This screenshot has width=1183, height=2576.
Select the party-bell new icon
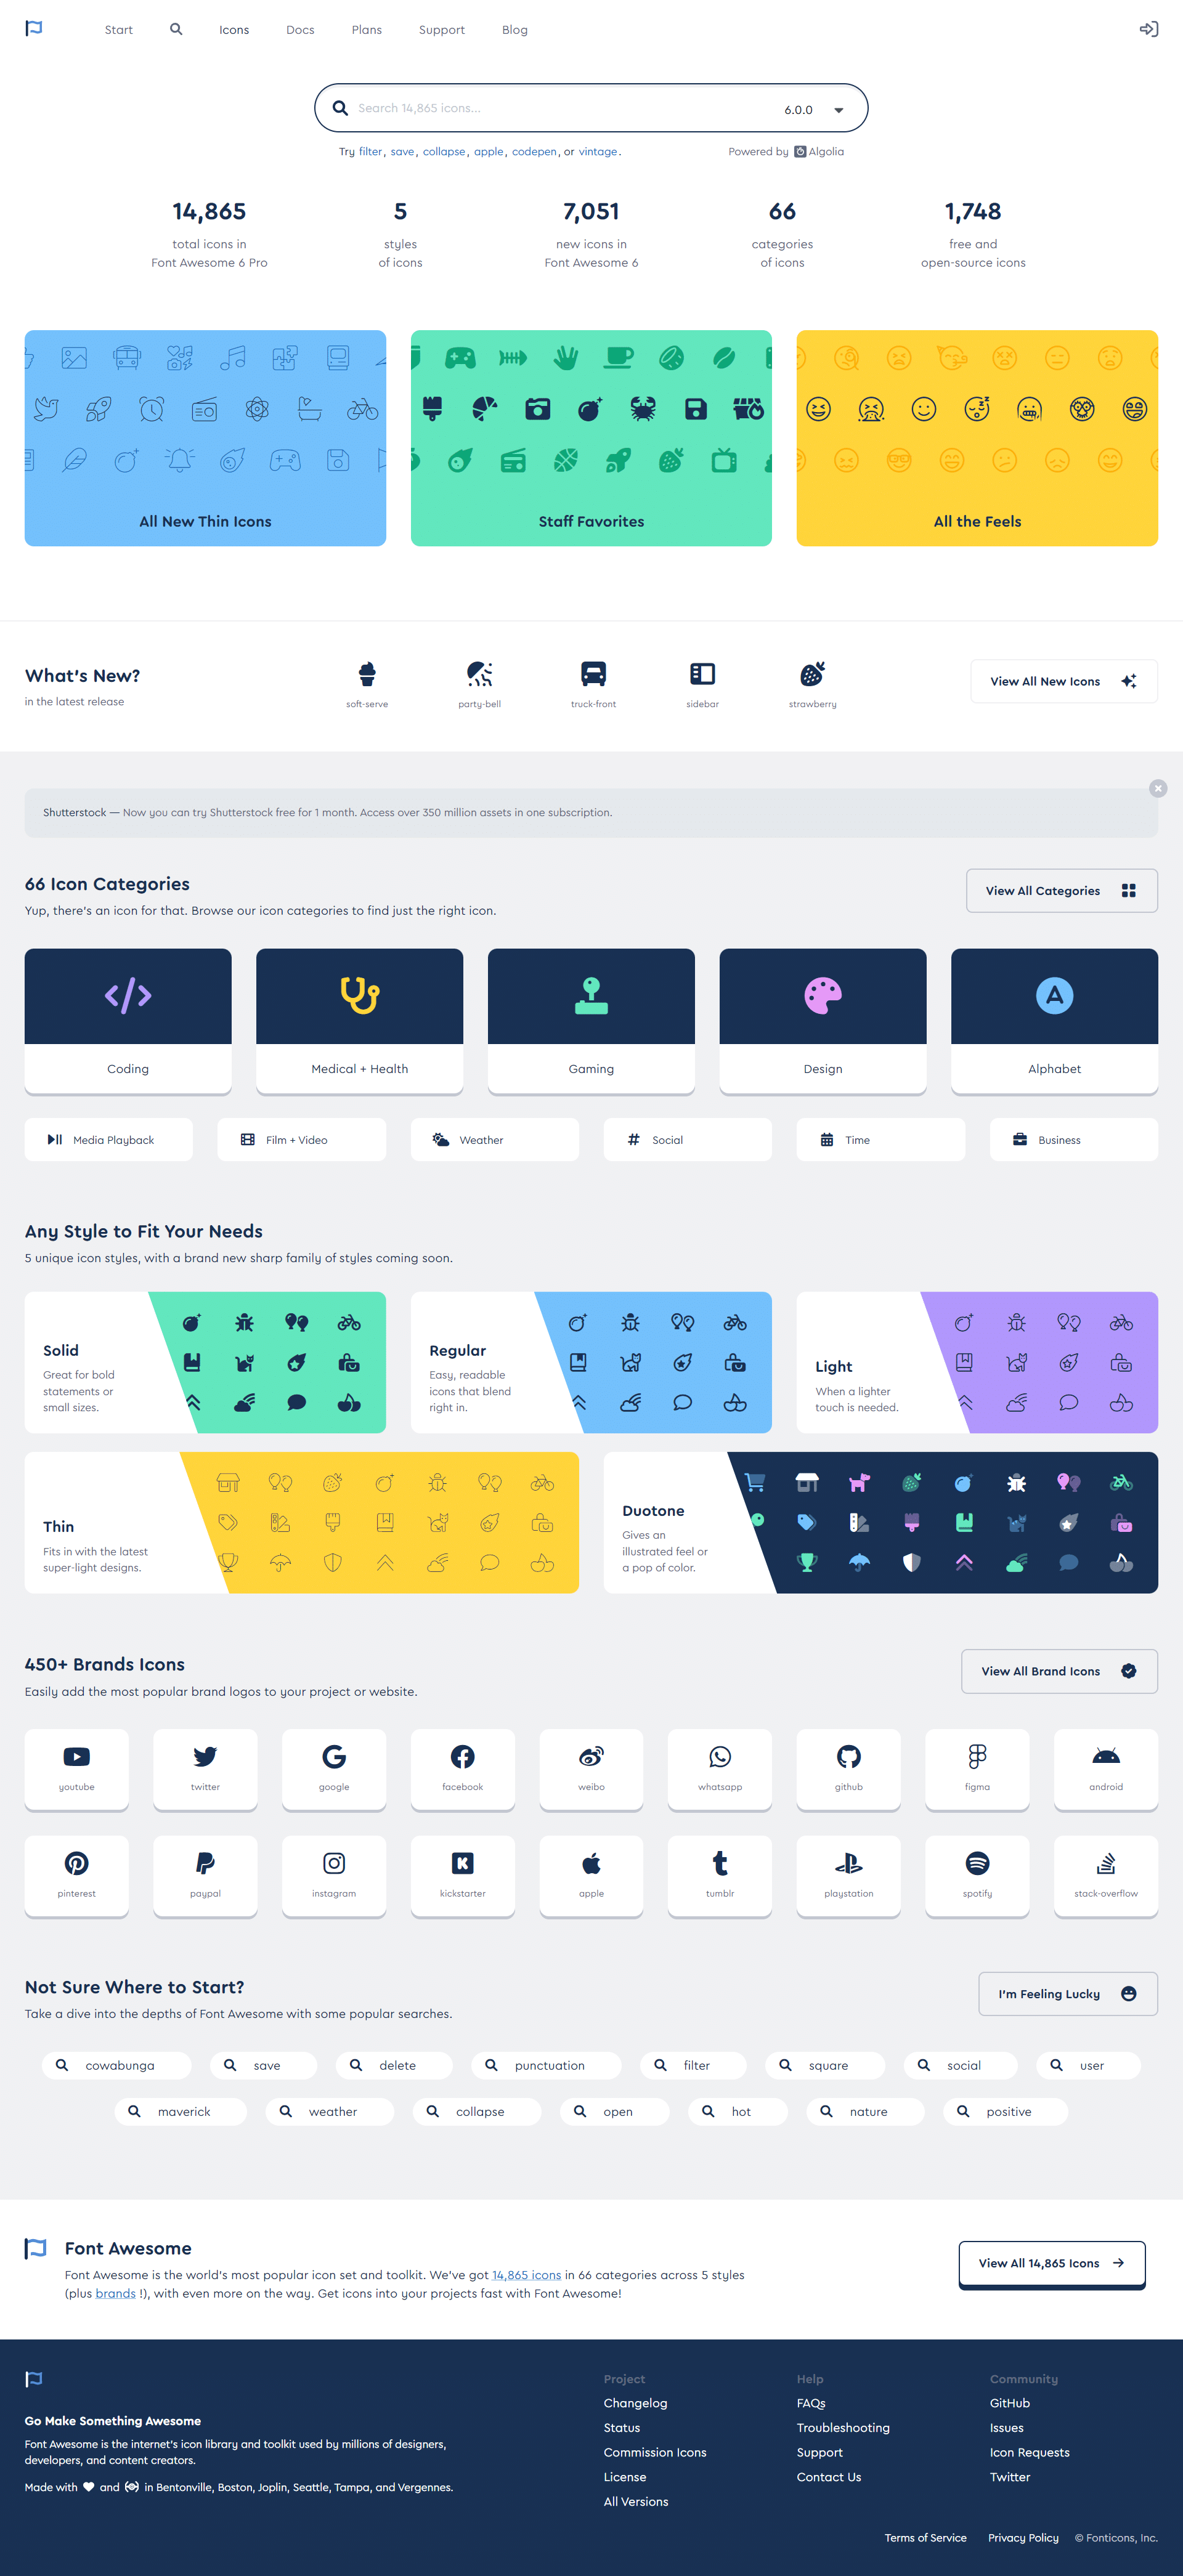479,684
